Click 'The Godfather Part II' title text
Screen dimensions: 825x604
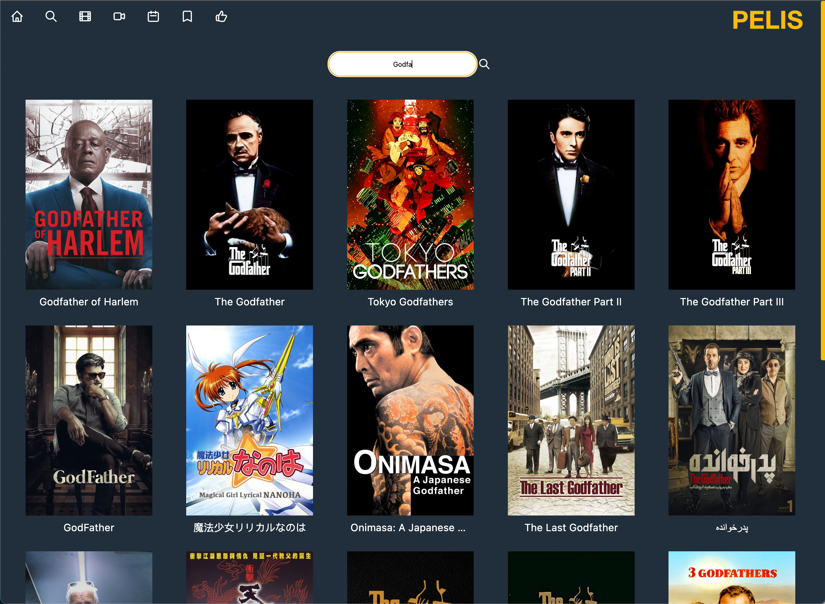tap(571, 302)
